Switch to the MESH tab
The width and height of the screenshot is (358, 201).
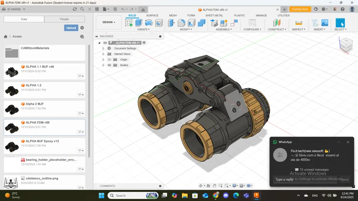[x=173, y=15]
